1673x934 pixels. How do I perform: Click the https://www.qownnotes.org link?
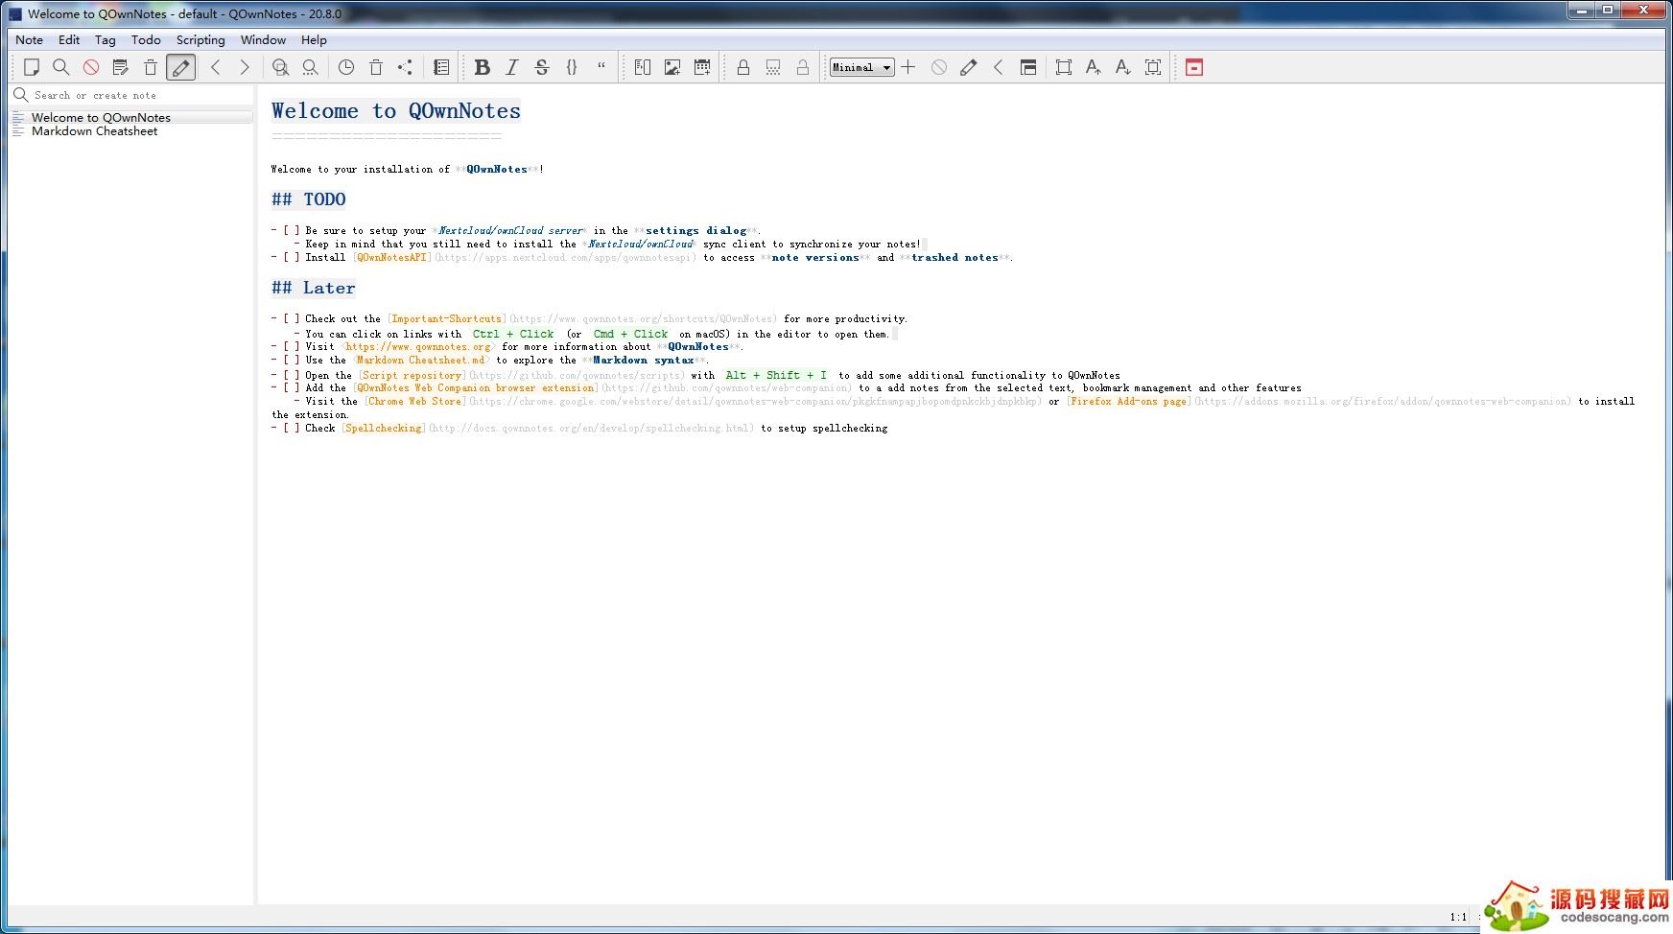pos(418,346)
